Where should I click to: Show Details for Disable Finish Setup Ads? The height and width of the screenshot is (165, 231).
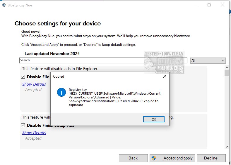[34, 133]
